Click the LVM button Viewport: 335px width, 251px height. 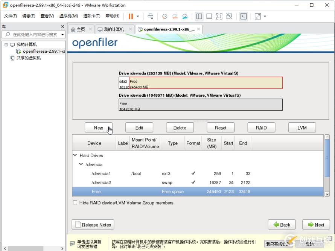(x=302, y=128)
